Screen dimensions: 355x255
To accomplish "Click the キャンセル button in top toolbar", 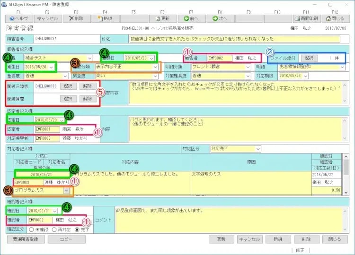I will tap(47, 18).
